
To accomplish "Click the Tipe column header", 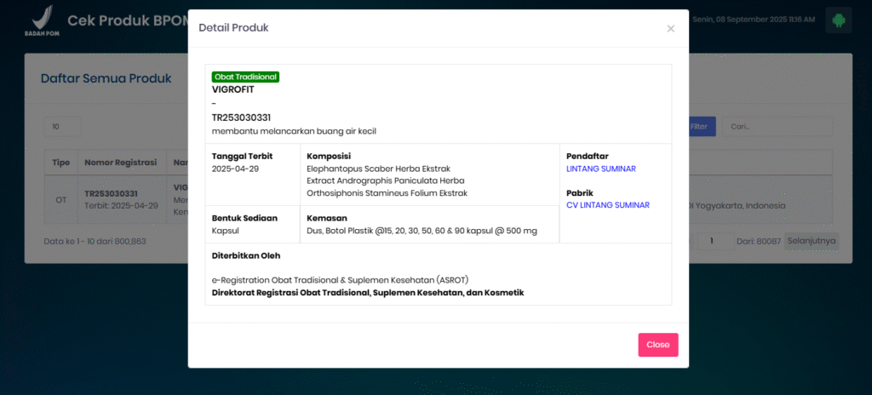I will click(60, 163).
